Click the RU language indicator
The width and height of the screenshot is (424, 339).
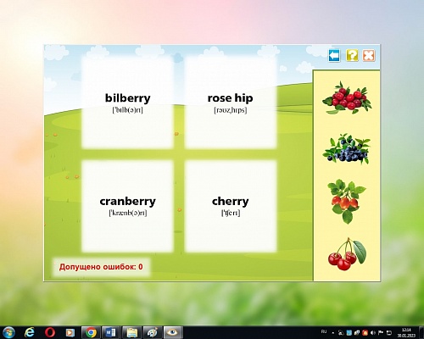click(x=324, y=331)
